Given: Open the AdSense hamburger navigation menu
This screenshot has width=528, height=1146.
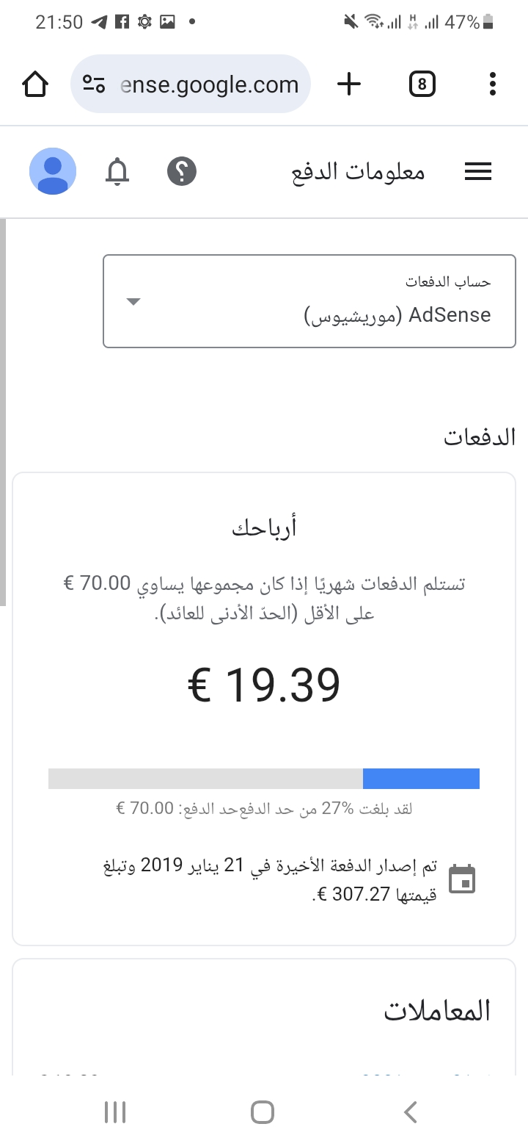Looking at the screenshot, I should pyautogui.click(x=478, y=172).
